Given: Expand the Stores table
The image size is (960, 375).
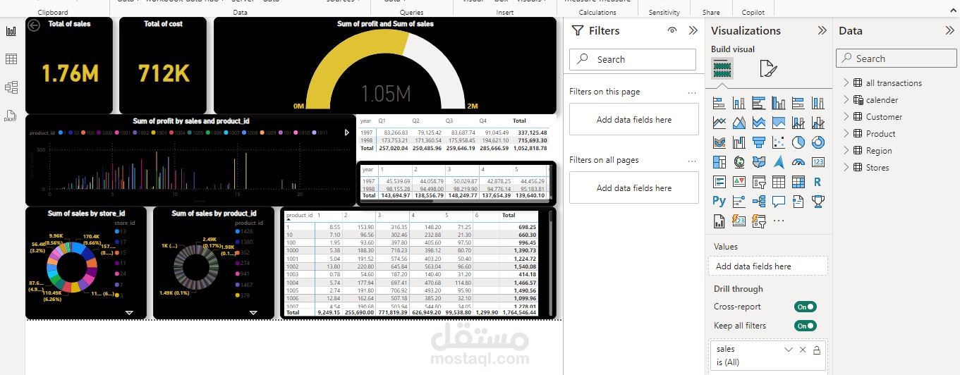Looking at the screenshot, I should click(846, 167).
